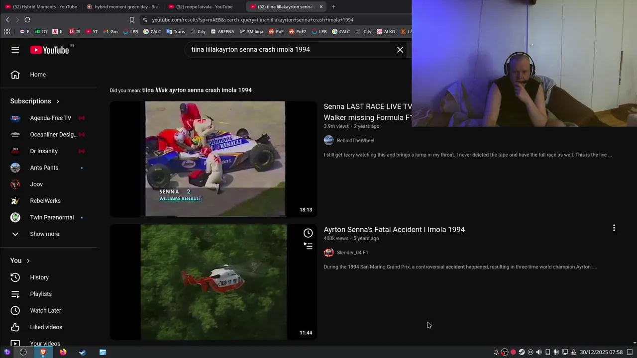Open the PoE2 bookmark
The height and width of the screenshot is (358, 637).
[x=298, y=31]
